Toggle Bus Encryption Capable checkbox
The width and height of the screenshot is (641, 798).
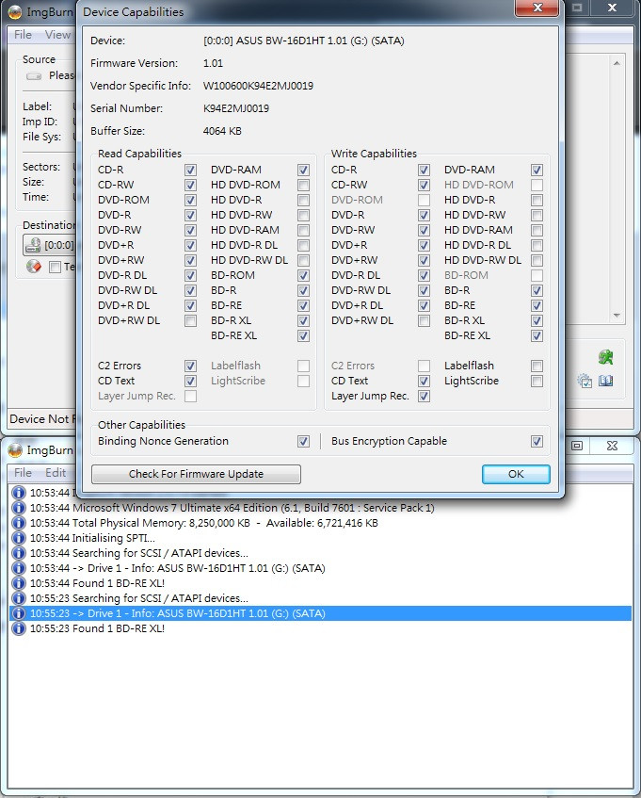click(537, 441)
